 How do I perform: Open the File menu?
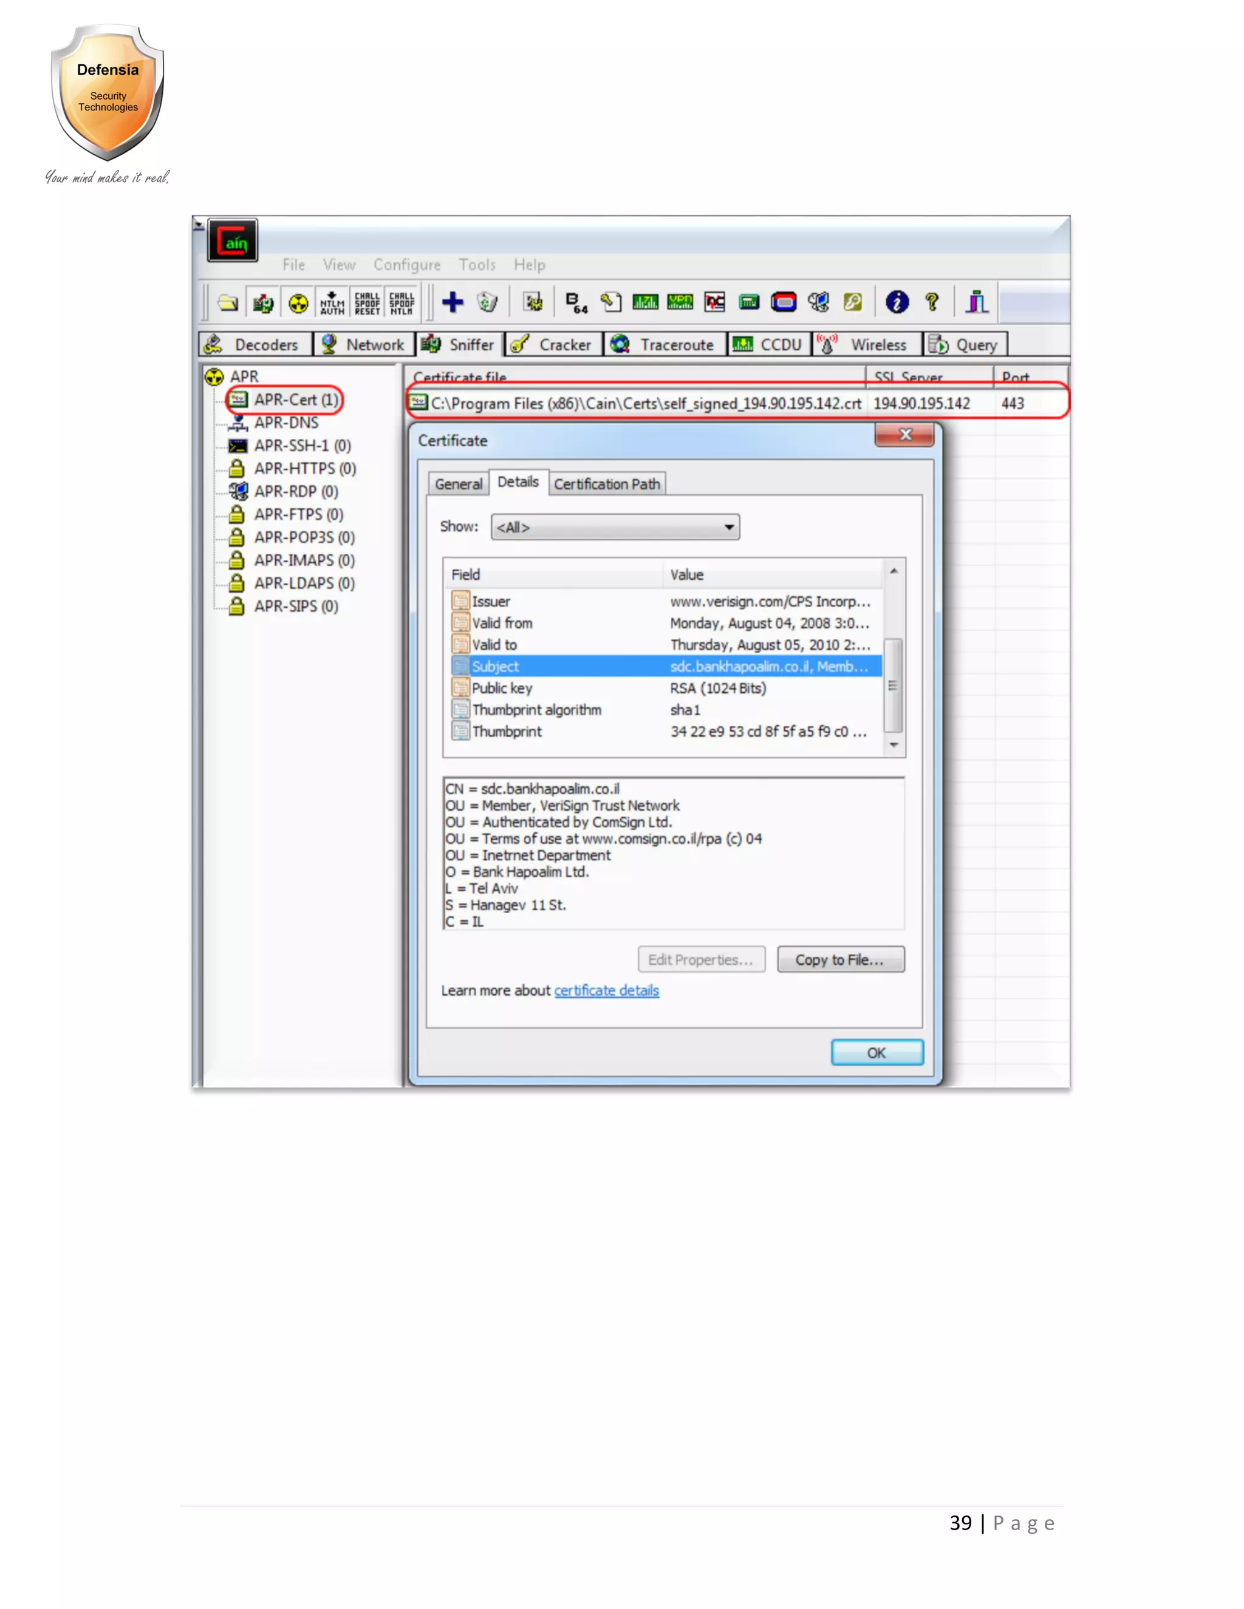pyautogui.click(x=293, y=265)
